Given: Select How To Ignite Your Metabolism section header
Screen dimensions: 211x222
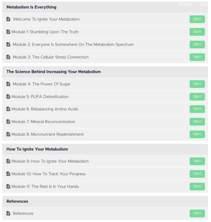Looking at the screenshot, I should (37, 149).
